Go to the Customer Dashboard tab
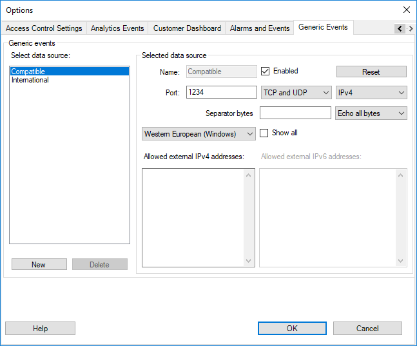417x346 pixels. tap(187, 28)
